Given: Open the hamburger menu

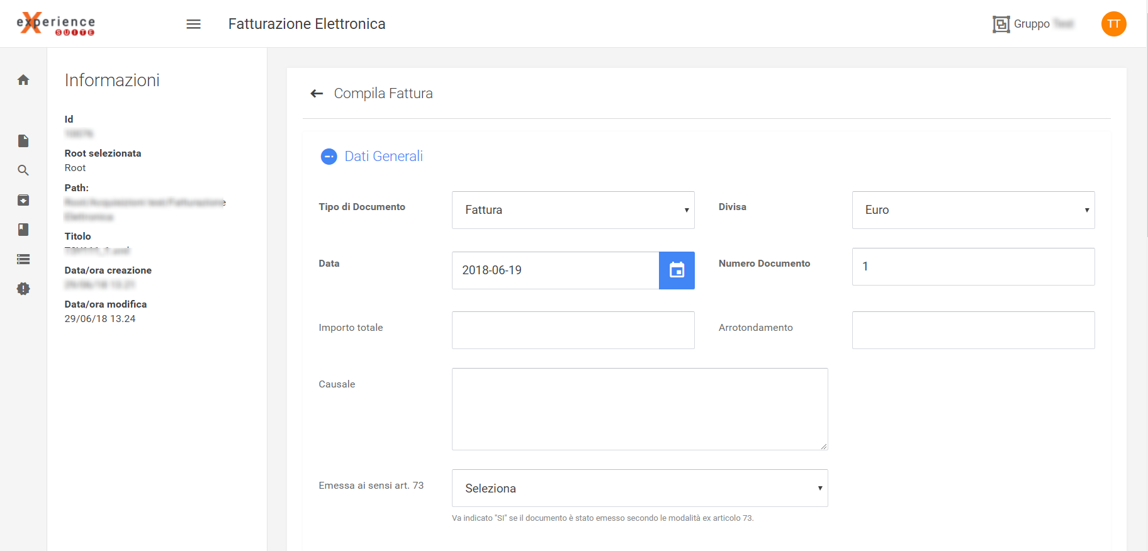Looking at the screenshot, I should [194, 24].
